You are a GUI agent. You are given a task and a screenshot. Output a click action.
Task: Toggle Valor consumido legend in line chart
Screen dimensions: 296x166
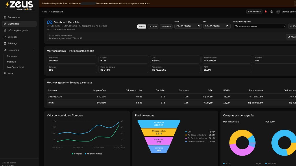(x=93, y=154)
